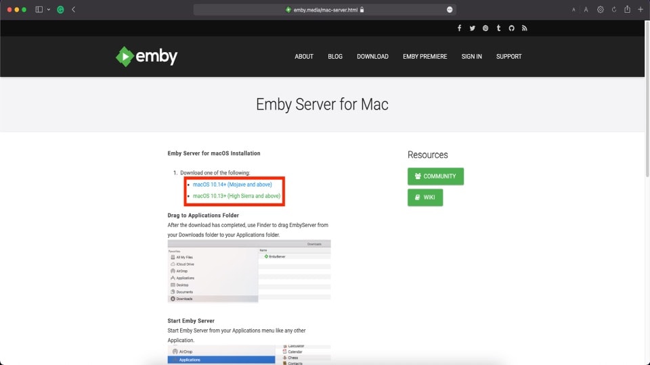Open the Grammarly extension icon
This screenshot has height=365, width=650.
point(60,9)
